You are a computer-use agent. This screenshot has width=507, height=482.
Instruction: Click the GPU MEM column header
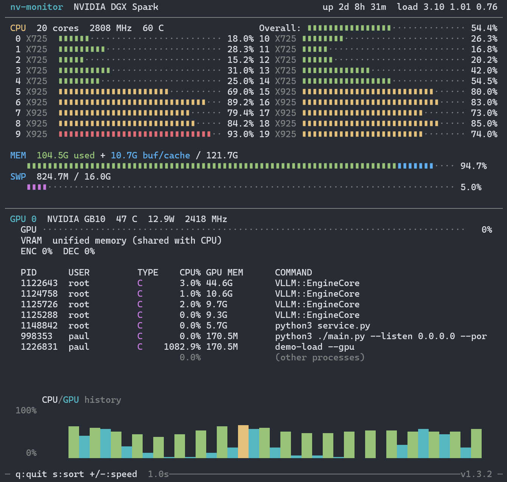(224, 272)
